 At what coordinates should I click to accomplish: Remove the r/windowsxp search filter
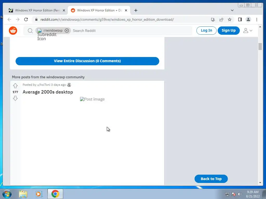[67, 31]
